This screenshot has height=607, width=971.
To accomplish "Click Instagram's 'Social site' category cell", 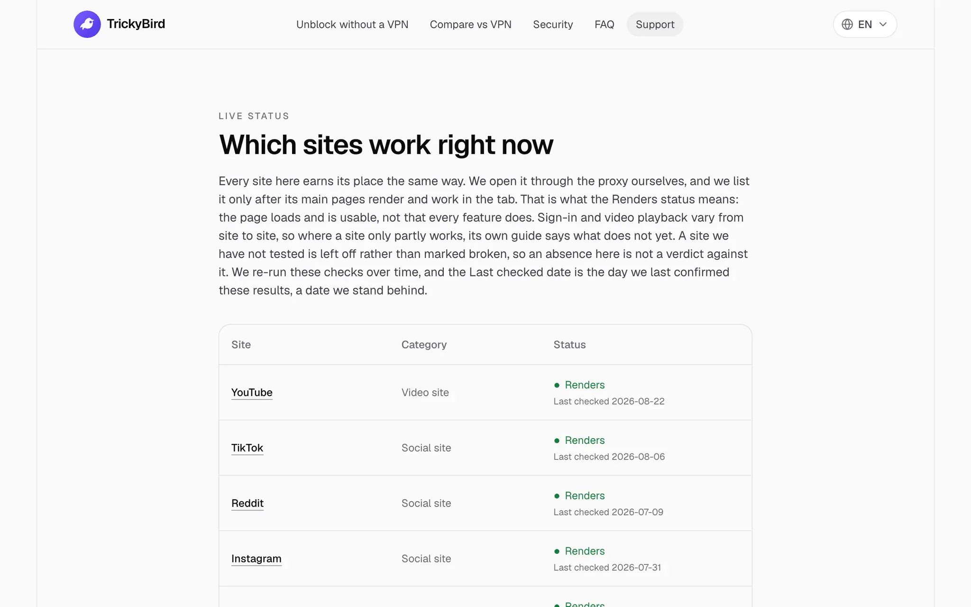I will (426, 559).
